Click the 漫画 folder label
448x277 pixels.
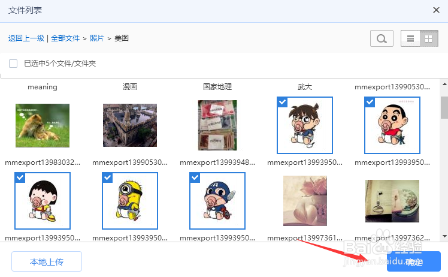[x=130, y=87]
